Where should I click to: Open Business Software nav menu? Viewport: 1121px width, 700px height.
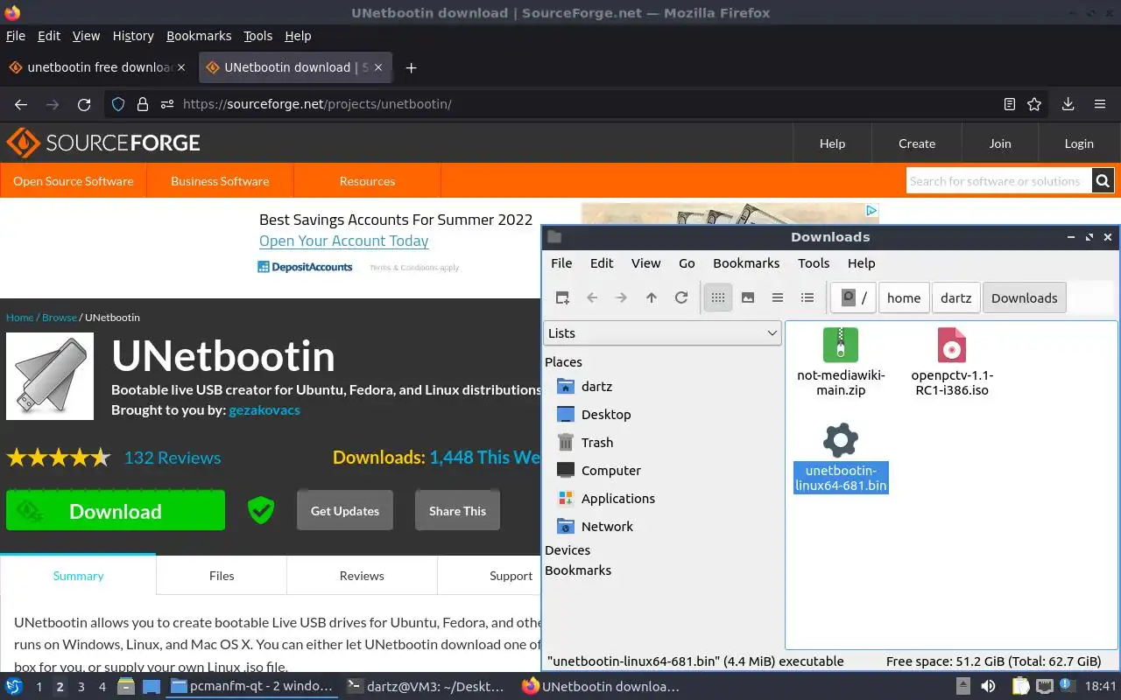point(220,181)
